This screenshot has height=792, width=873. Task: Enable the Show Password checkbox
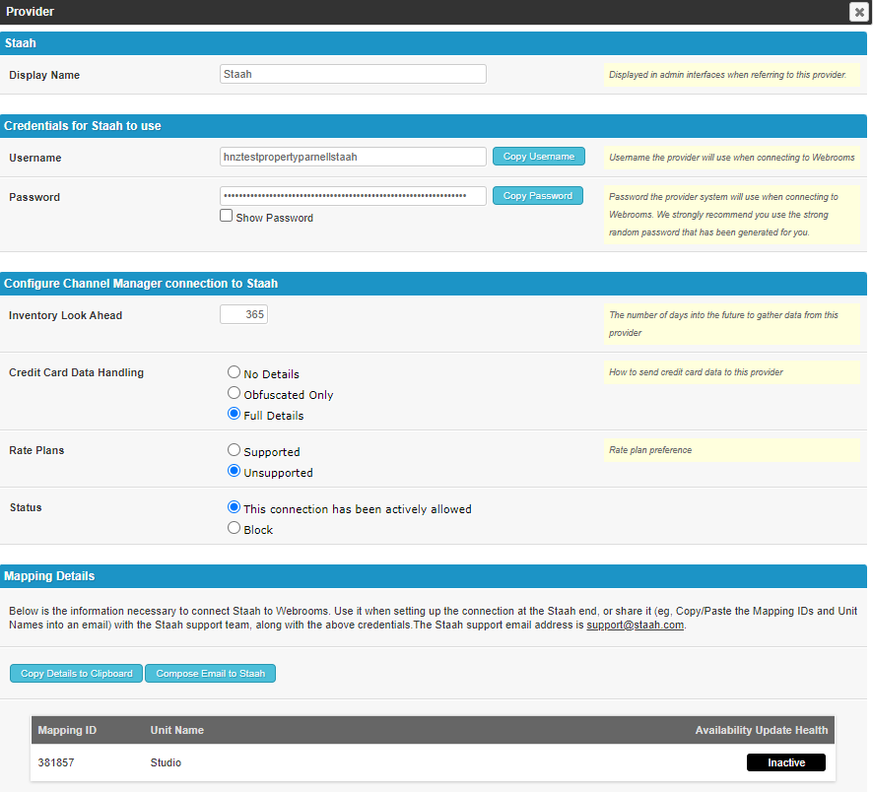[226, 216]
